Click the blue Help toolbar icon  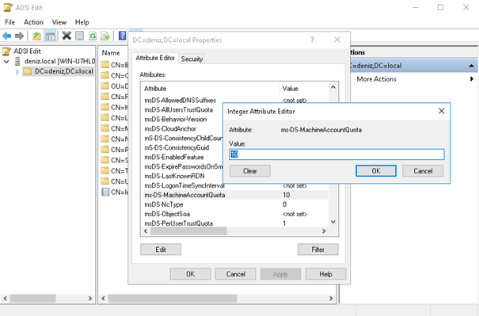point(122,36)
